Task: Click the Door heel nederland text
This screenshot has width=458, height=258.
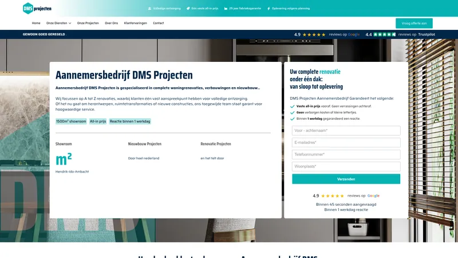Action: (144, 158)
